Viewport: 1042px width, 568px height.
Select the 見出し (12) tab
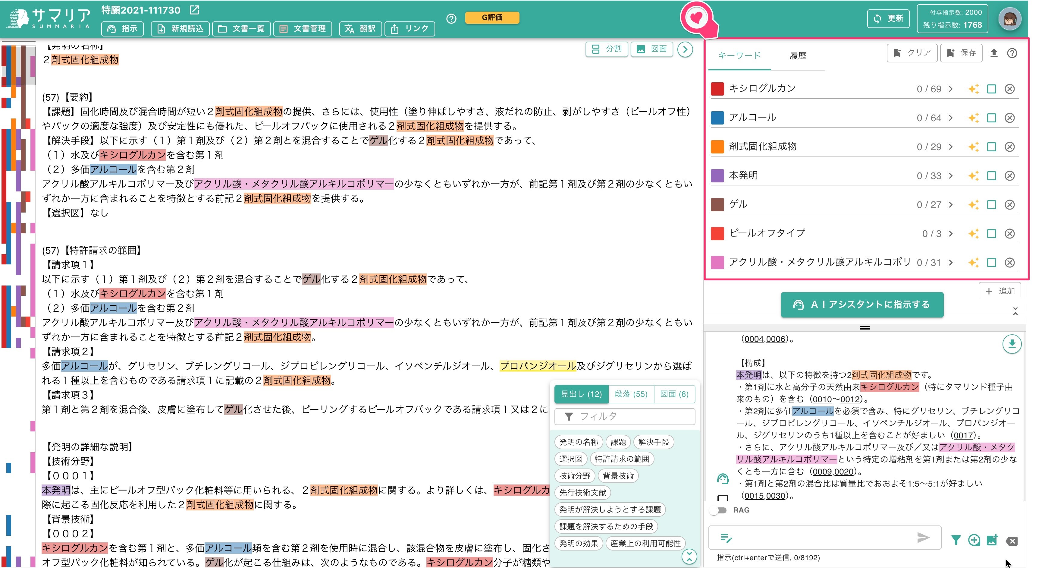coord(581,394)
